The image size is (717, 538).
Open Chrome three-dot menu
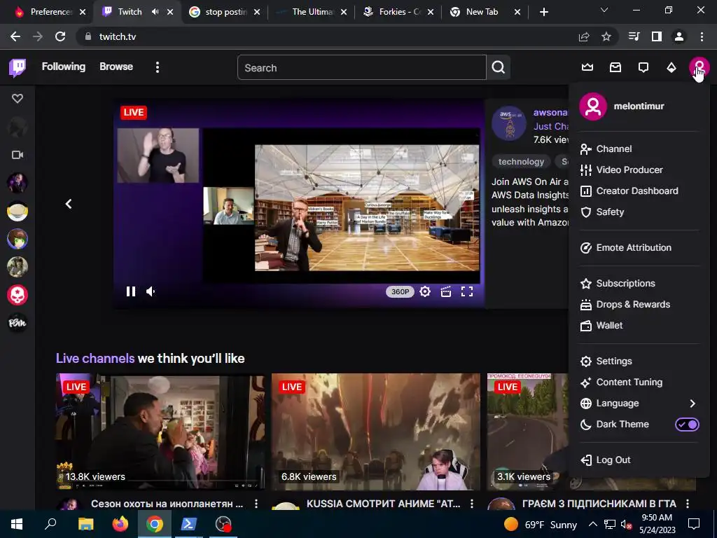click(x=702, y=36)
